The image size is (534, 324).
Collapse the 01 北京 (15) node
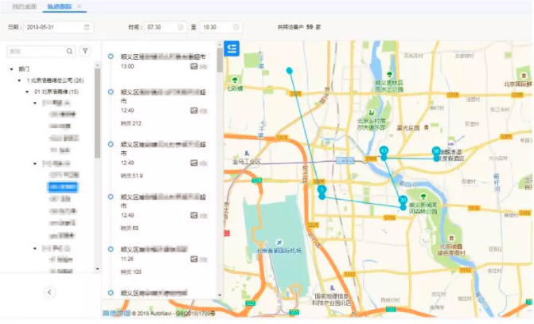(27, 92)
